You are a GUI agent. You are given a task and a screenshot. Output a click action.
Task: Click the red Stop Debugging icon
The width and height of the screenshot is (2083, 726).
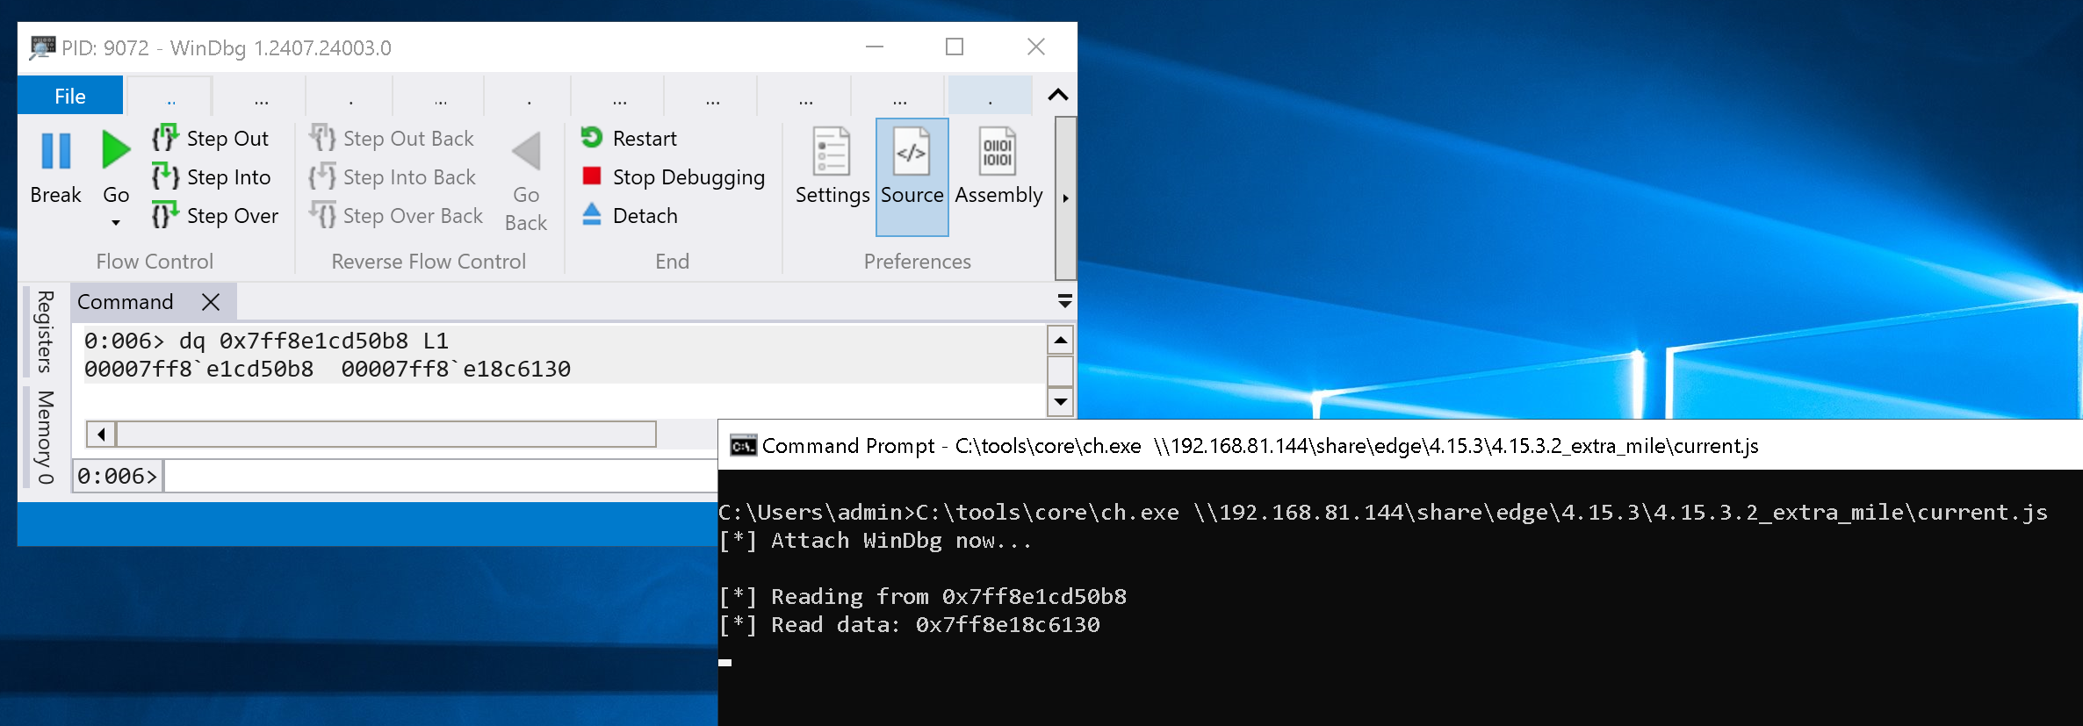click(x=592, y=177)
